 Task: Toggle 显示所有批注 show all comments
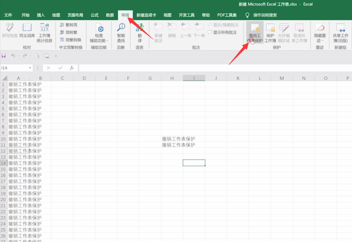coord(222,32)
